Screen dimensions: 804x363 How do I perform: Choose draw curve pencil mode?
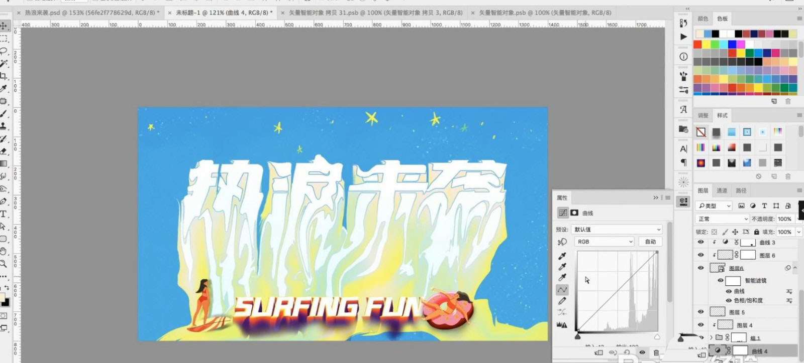562,301
